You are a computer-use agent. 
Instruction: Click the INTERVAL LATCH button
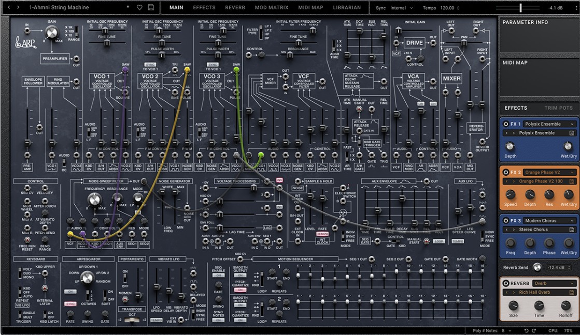click(45, 288)
